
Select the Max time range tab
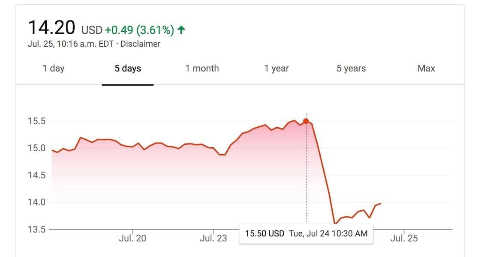[426, 69]
